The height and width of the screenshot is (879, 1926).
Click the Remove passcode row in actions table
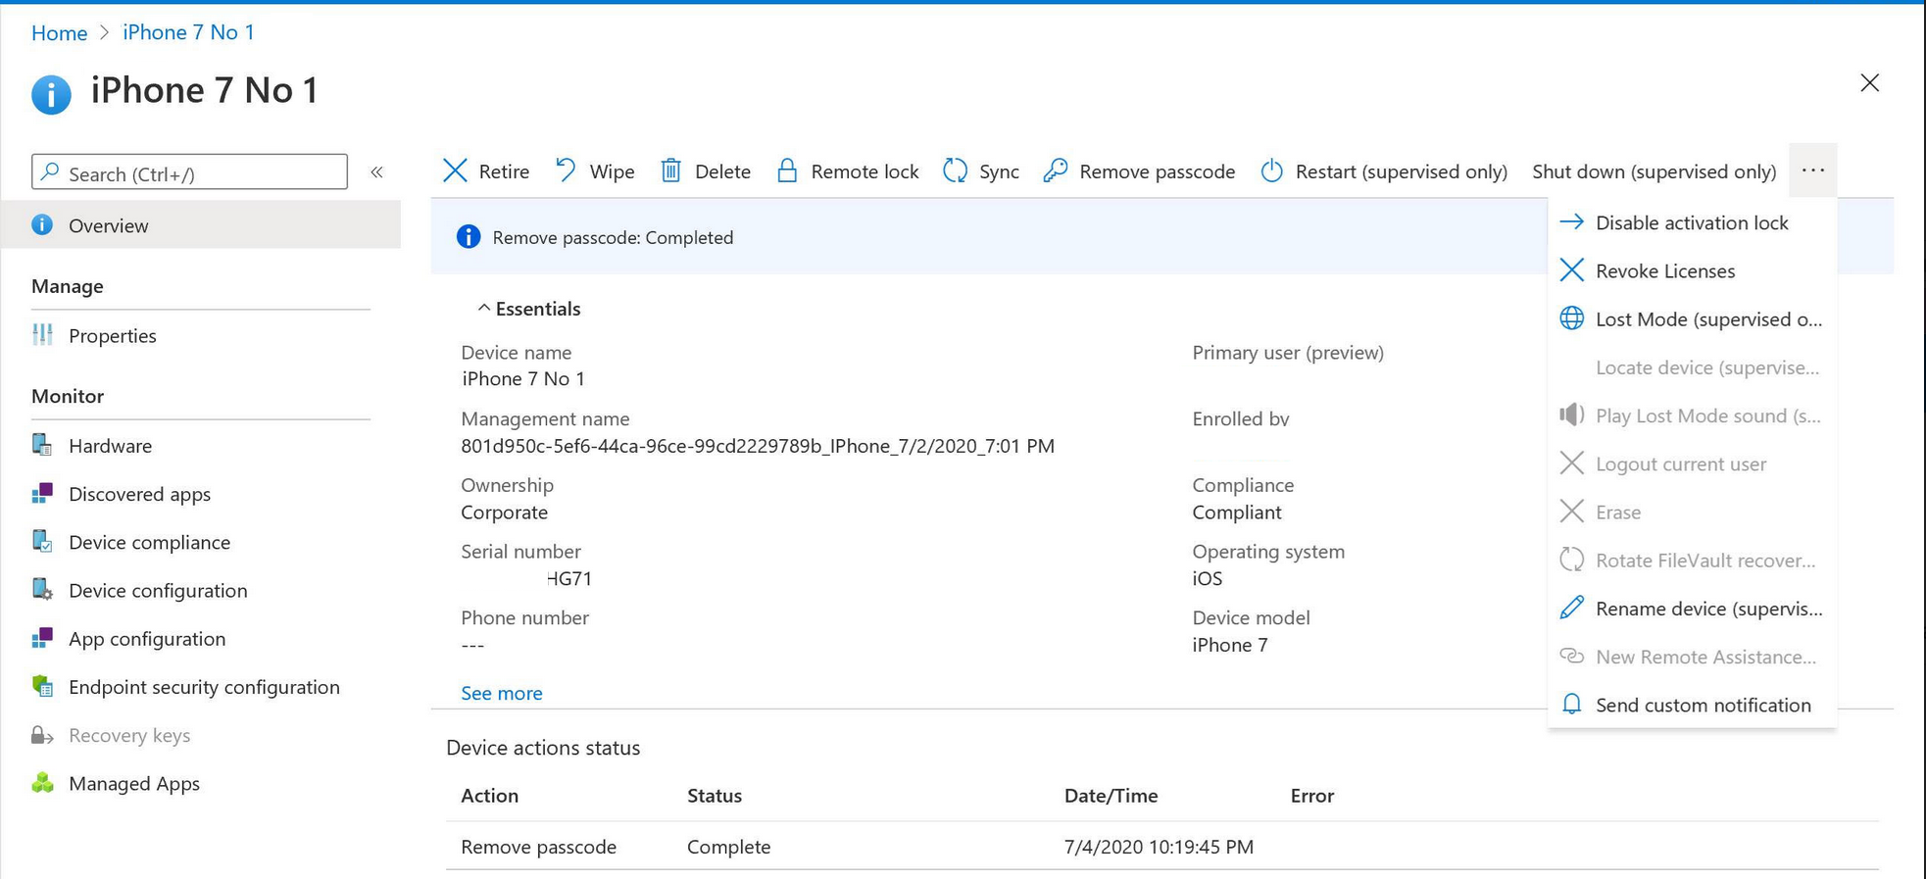pos(1161,846)
